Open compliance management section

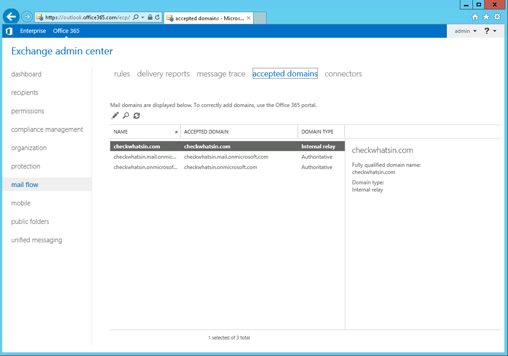tap(47, 129)
